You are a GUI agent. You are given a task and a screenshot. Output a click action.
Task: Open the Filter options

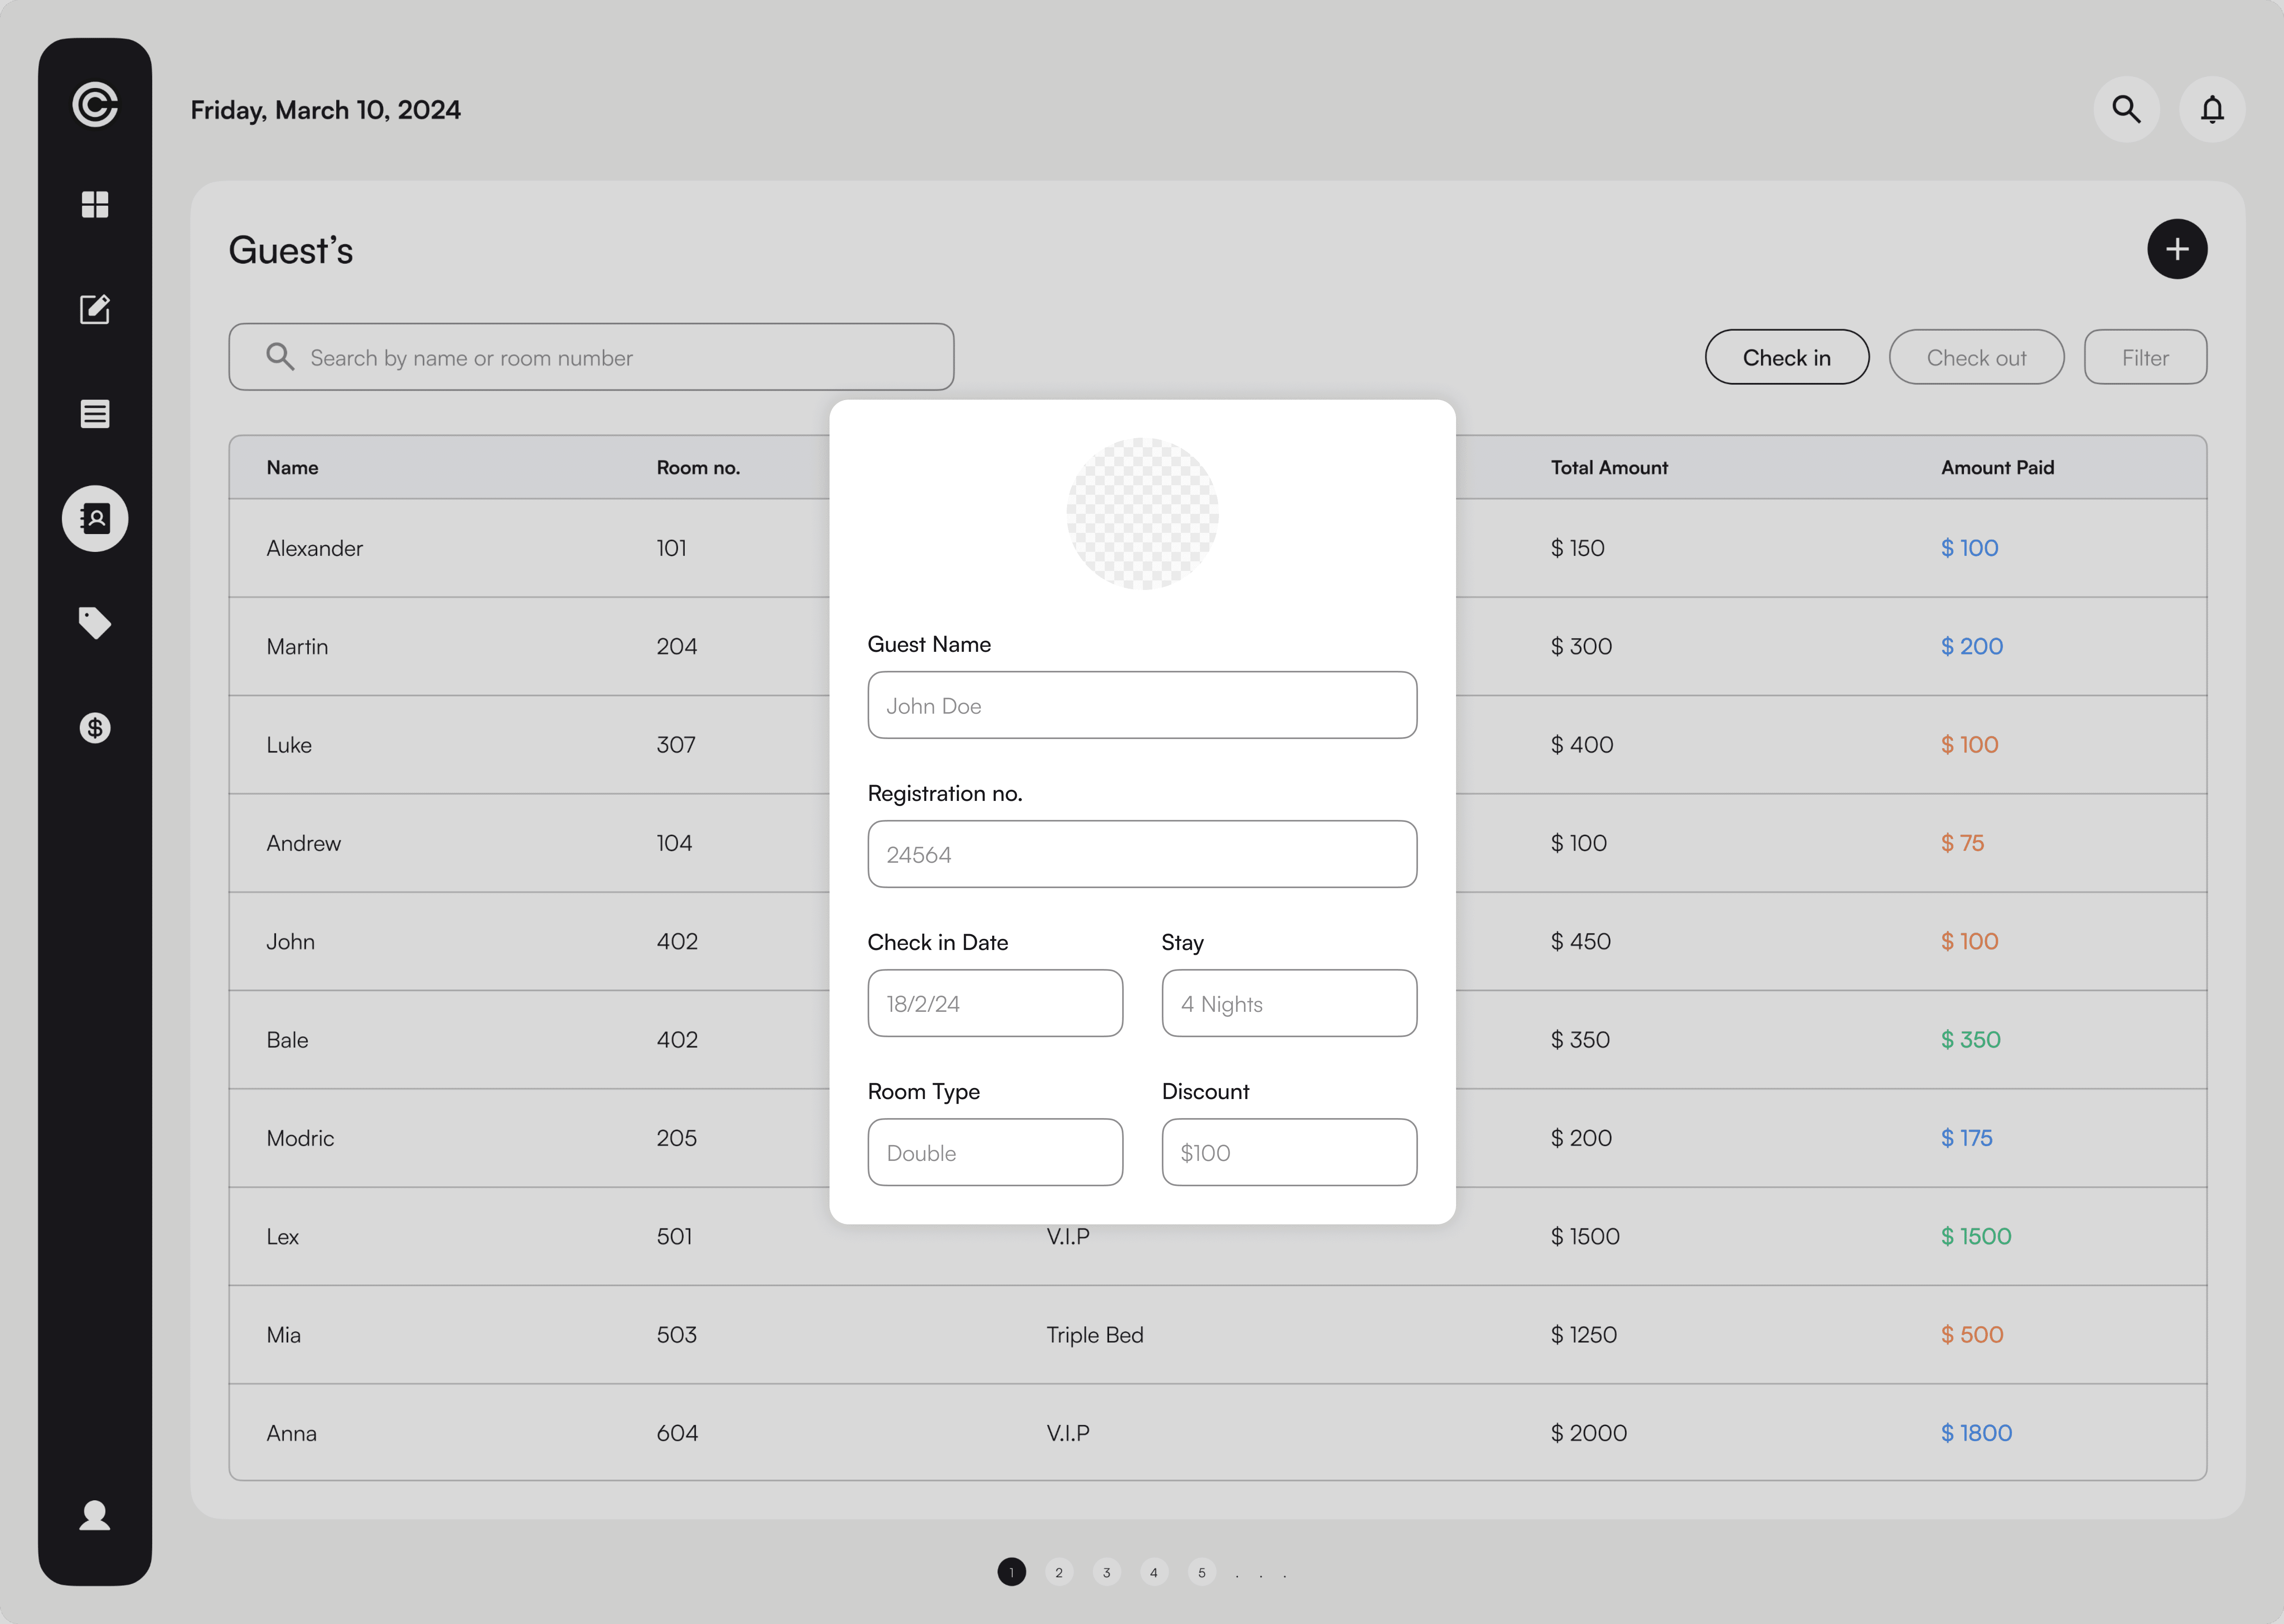pyautogui.click(x=2145, y=357)
